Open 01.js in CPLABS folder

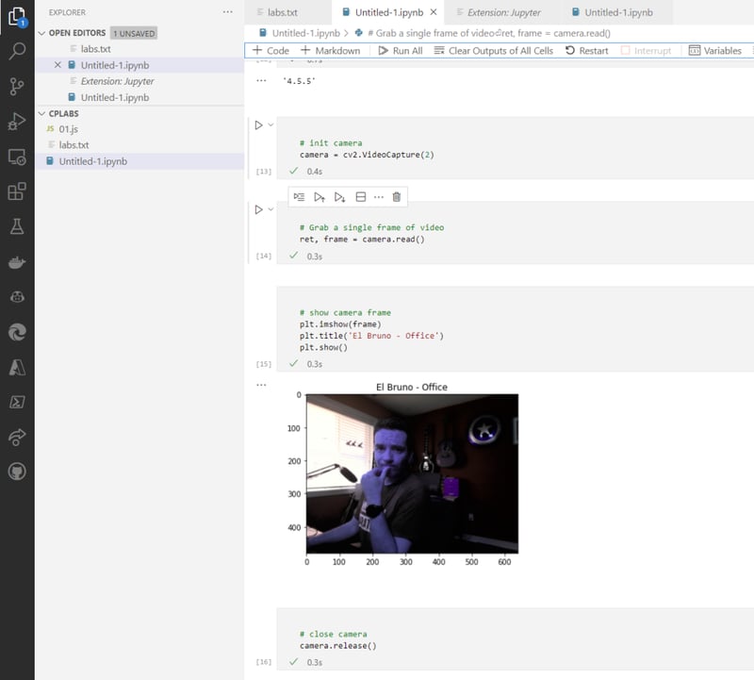click(139, 129)
